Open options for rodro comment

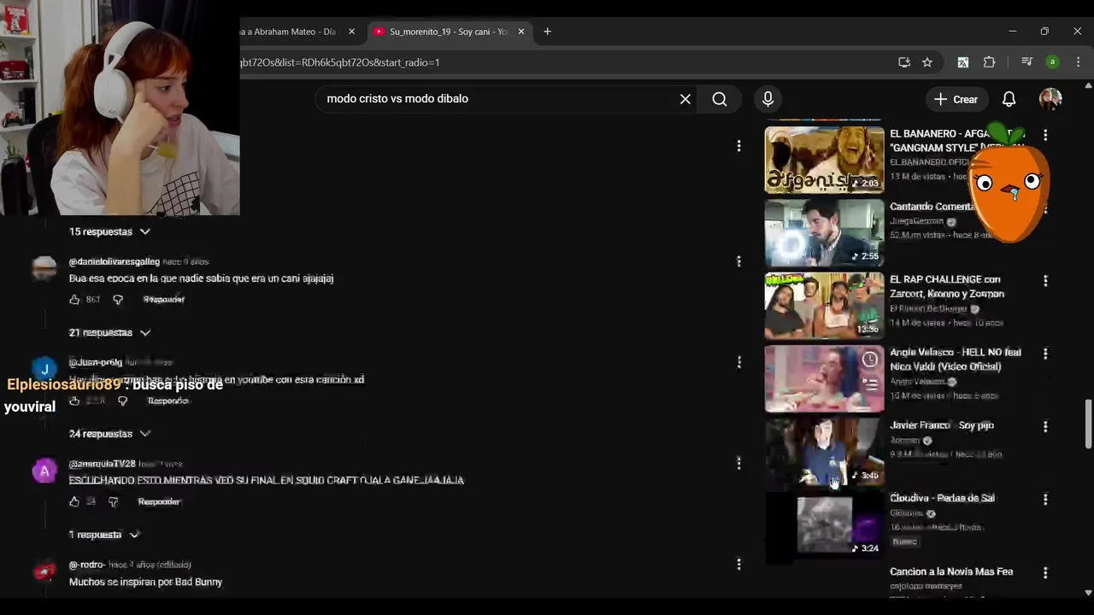click(x=738, y=564)
